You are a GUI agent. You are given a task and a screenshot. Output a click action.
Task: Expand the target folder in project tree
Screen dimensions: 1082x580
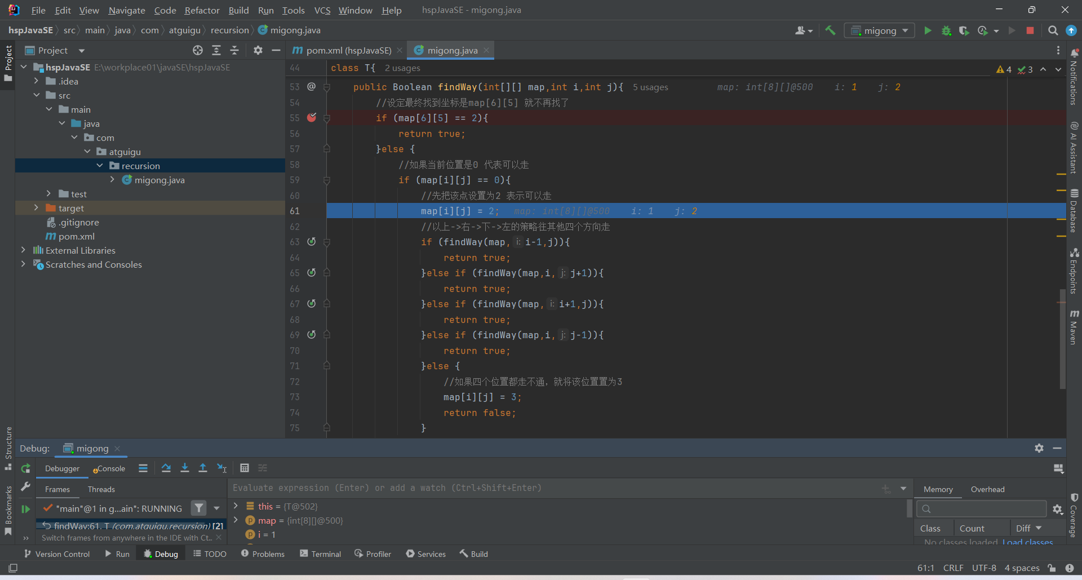point(36,208)
